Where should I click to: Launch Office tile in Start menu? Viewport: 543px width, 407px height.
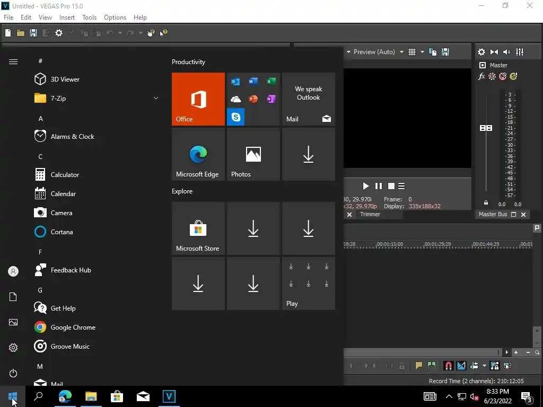(198, 99)
